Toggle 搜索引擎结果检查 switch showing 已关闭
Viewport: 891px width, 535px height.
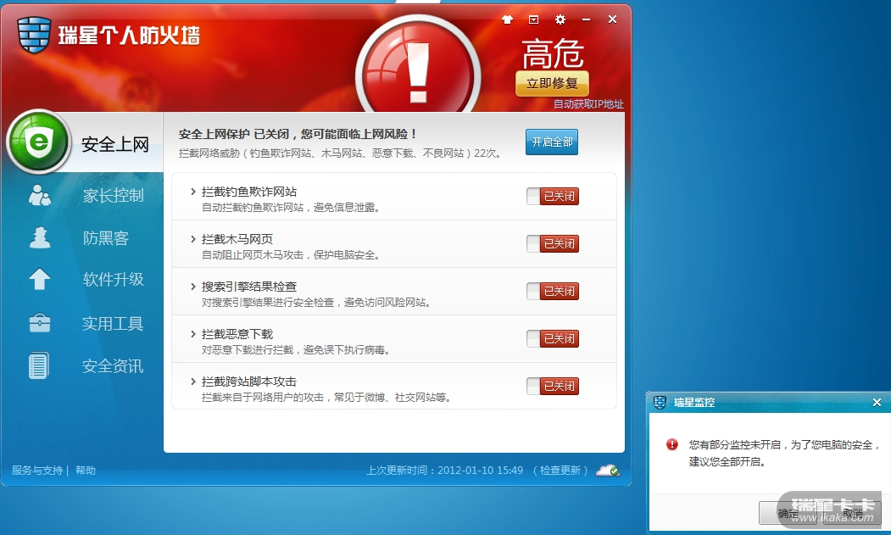(553, 291)
